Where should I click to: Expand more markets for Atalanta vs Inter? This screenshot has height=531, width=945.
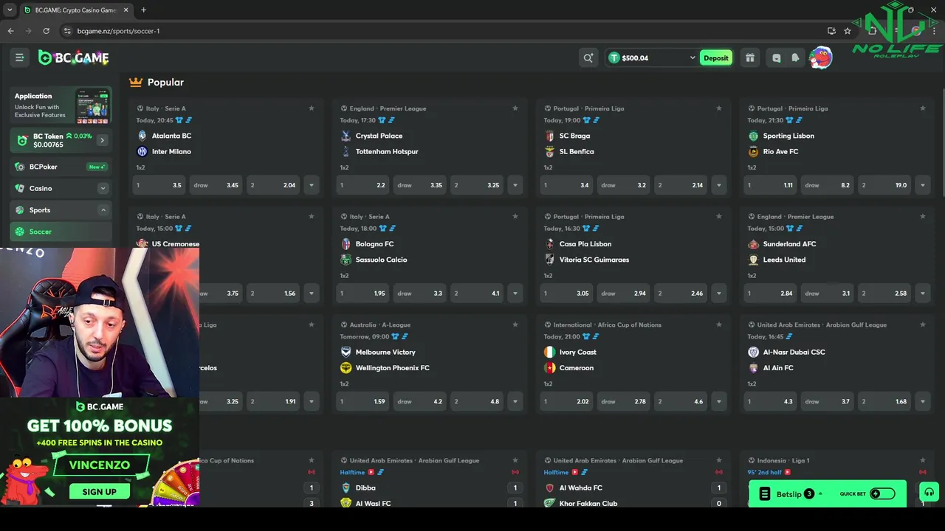pos(312,185)
